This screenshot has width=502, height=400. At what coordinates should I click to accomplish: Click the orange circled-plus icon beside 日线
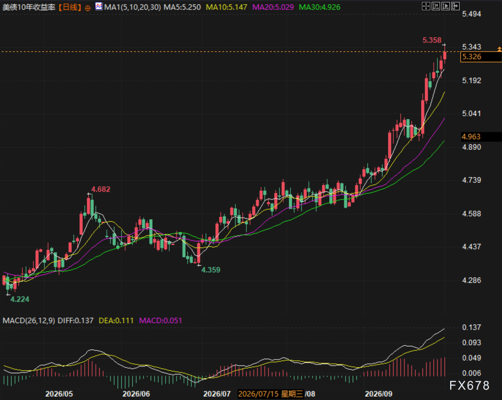point(89,8)
